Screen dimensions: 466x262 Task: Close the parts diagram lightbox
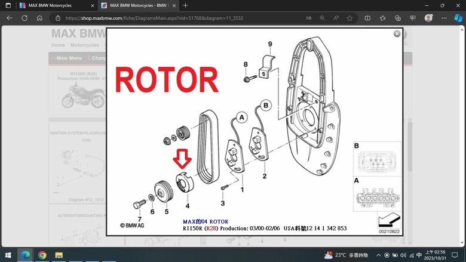[397, 34]
